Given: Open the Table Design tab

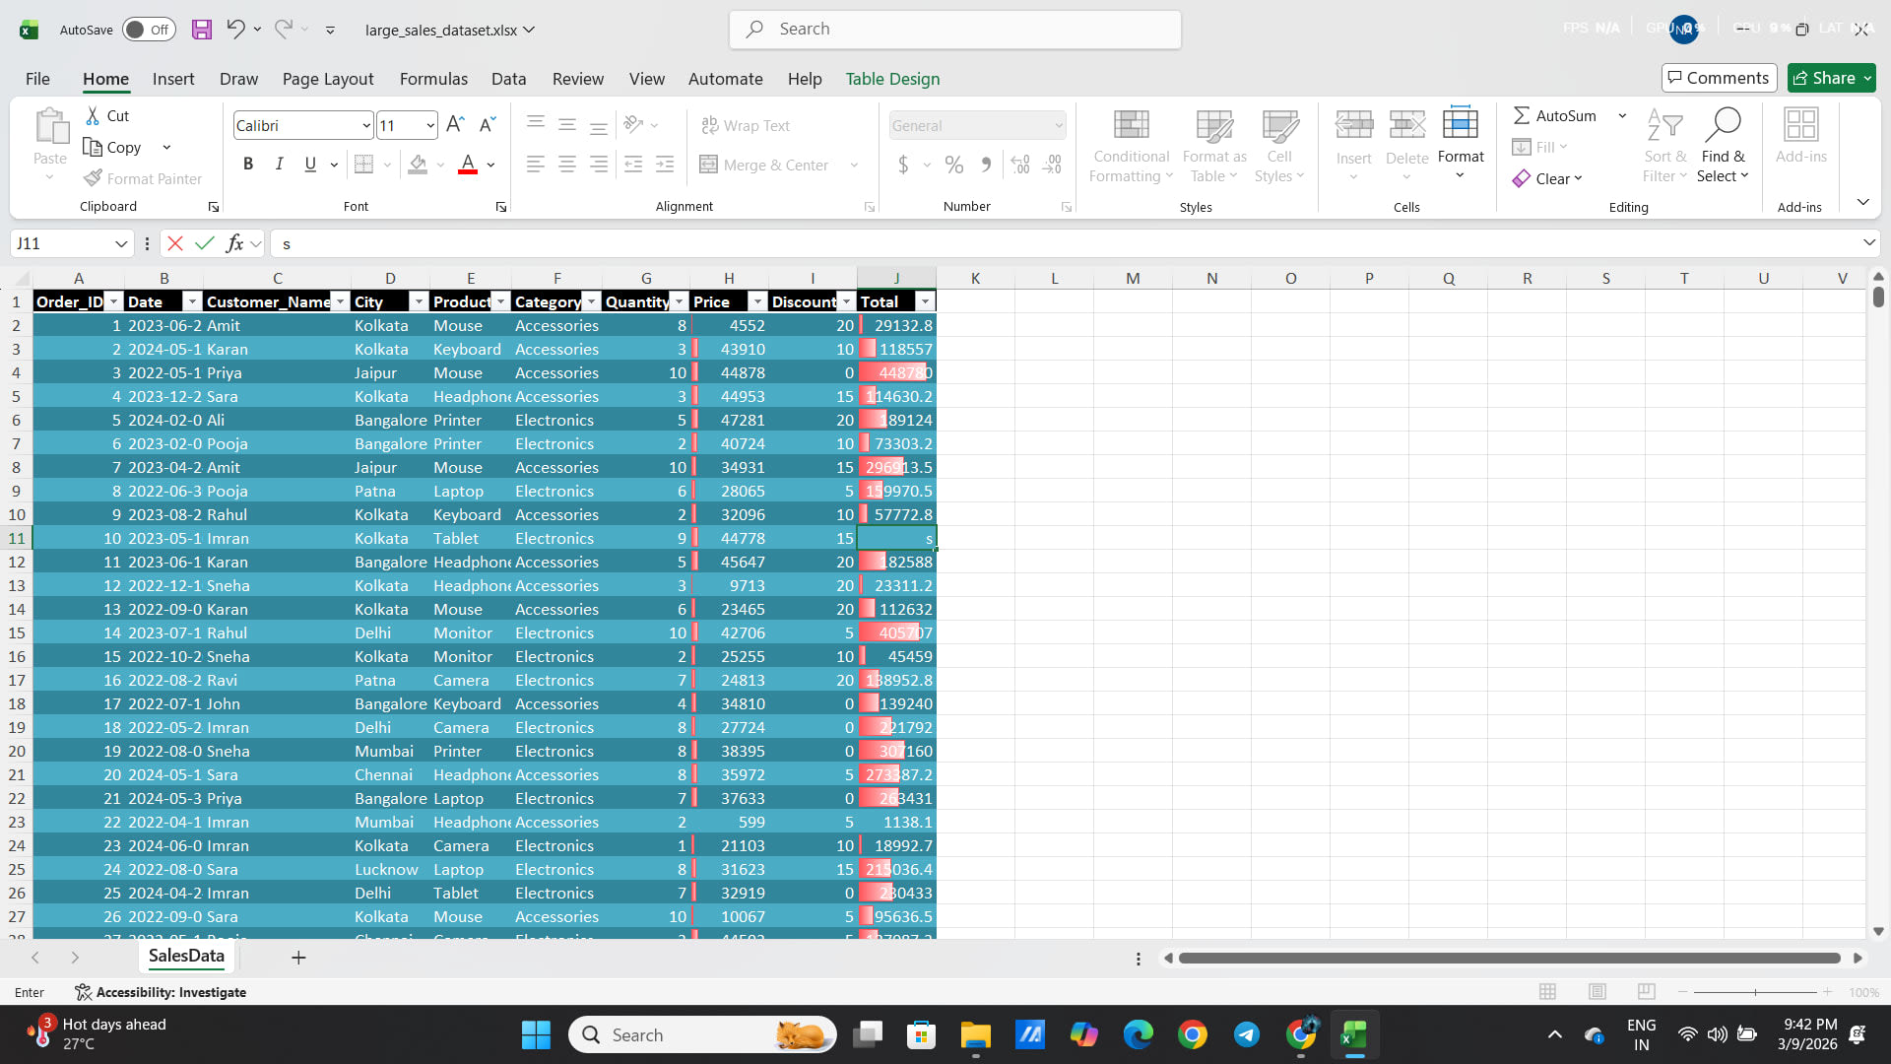Looking at the screenshot, I should point(892,79).
